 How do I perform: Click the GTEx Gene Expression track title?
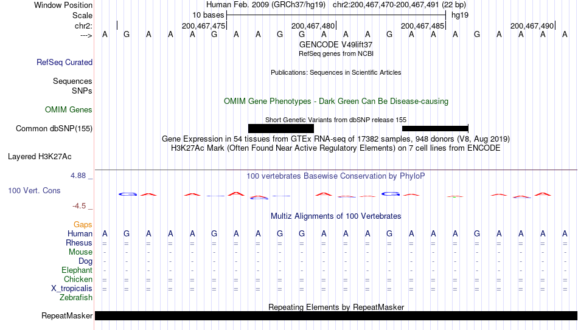click(336, 139)
